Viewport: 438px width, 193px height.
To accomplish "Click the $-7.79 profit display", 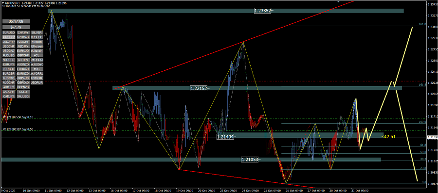I will pos(16,27).
